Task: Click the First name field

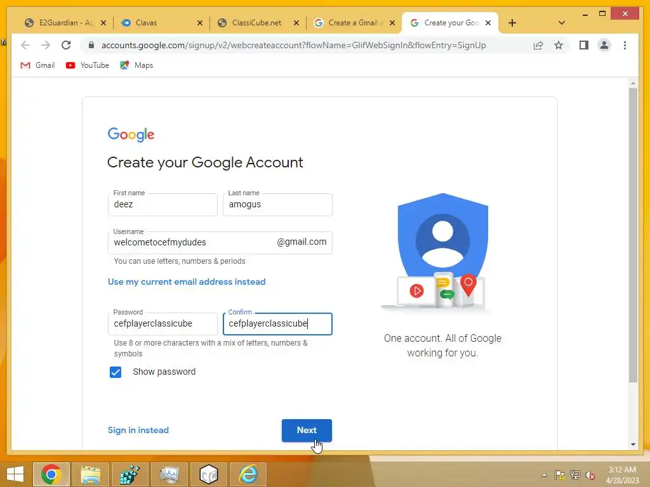Action: (162, 205)
